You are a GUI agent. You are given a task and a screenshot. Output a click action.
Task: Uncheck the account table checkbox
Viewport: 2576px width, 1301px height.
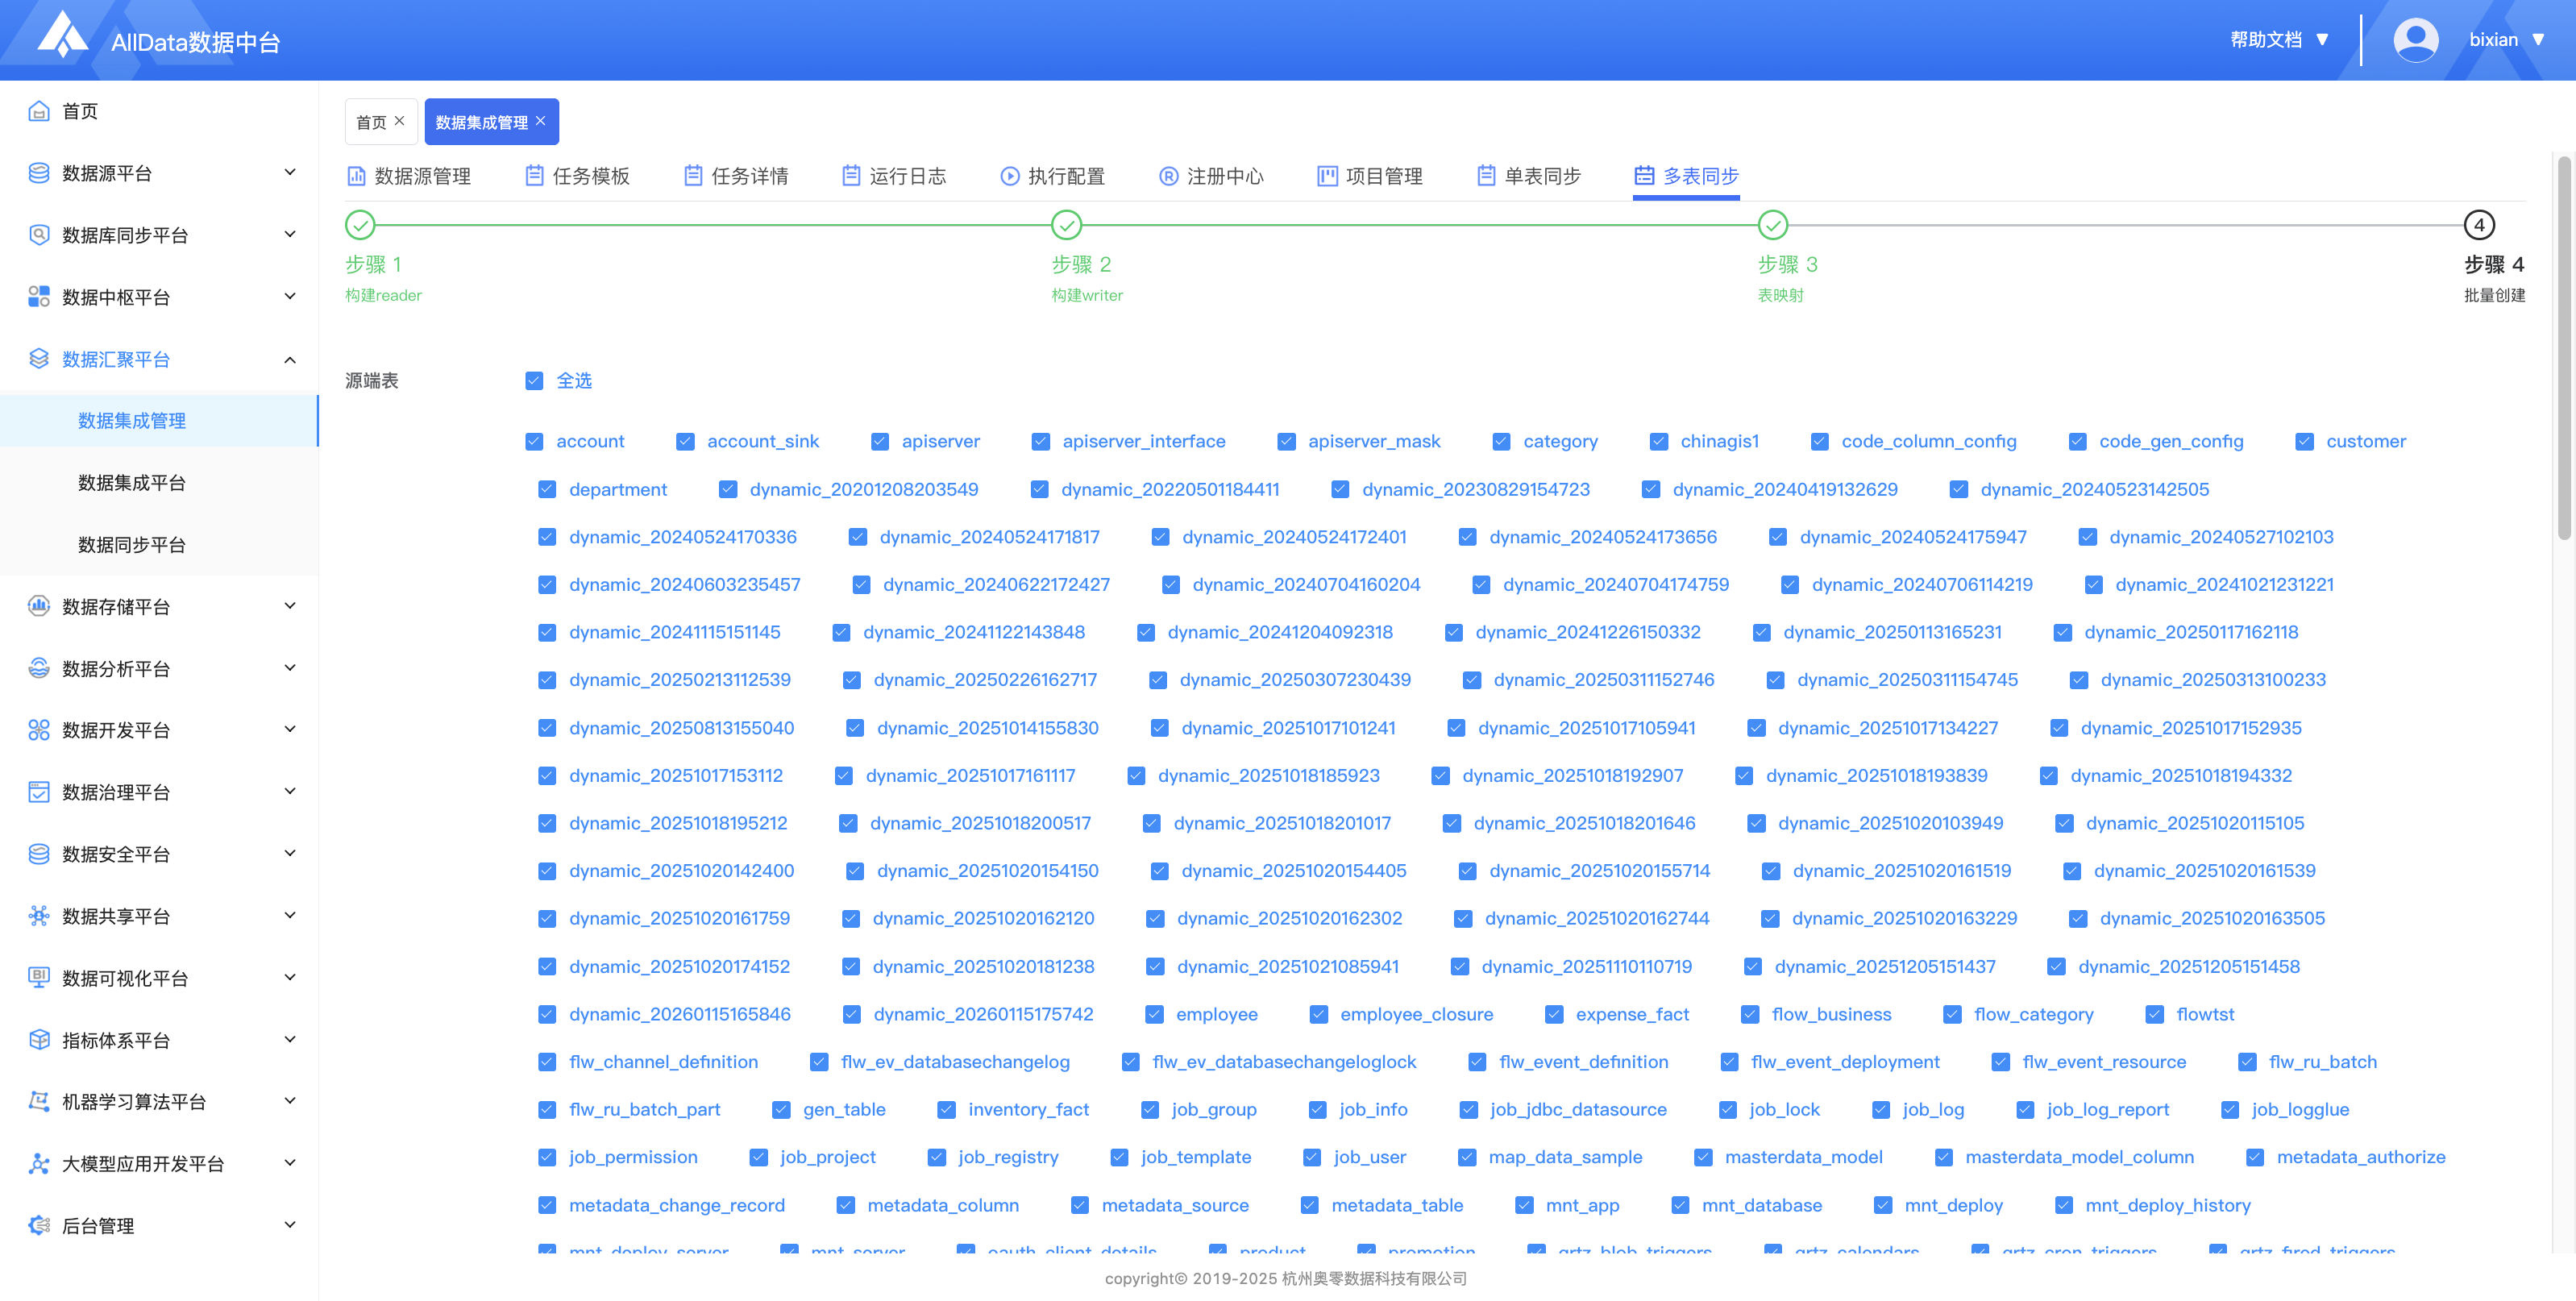[534, 442]
